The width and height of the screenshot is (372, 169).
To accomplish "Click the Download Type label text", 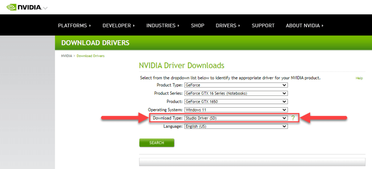I will click(168, 118).
